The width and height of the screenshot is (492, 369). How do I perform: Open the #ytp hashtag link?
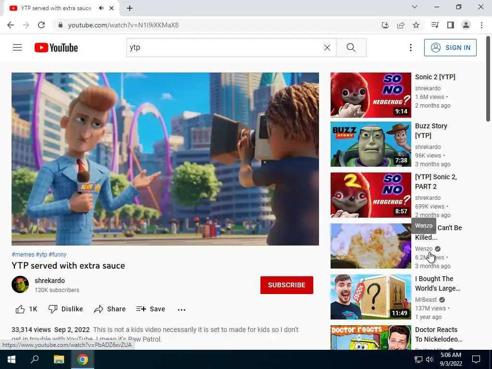[x=41, y=255]
